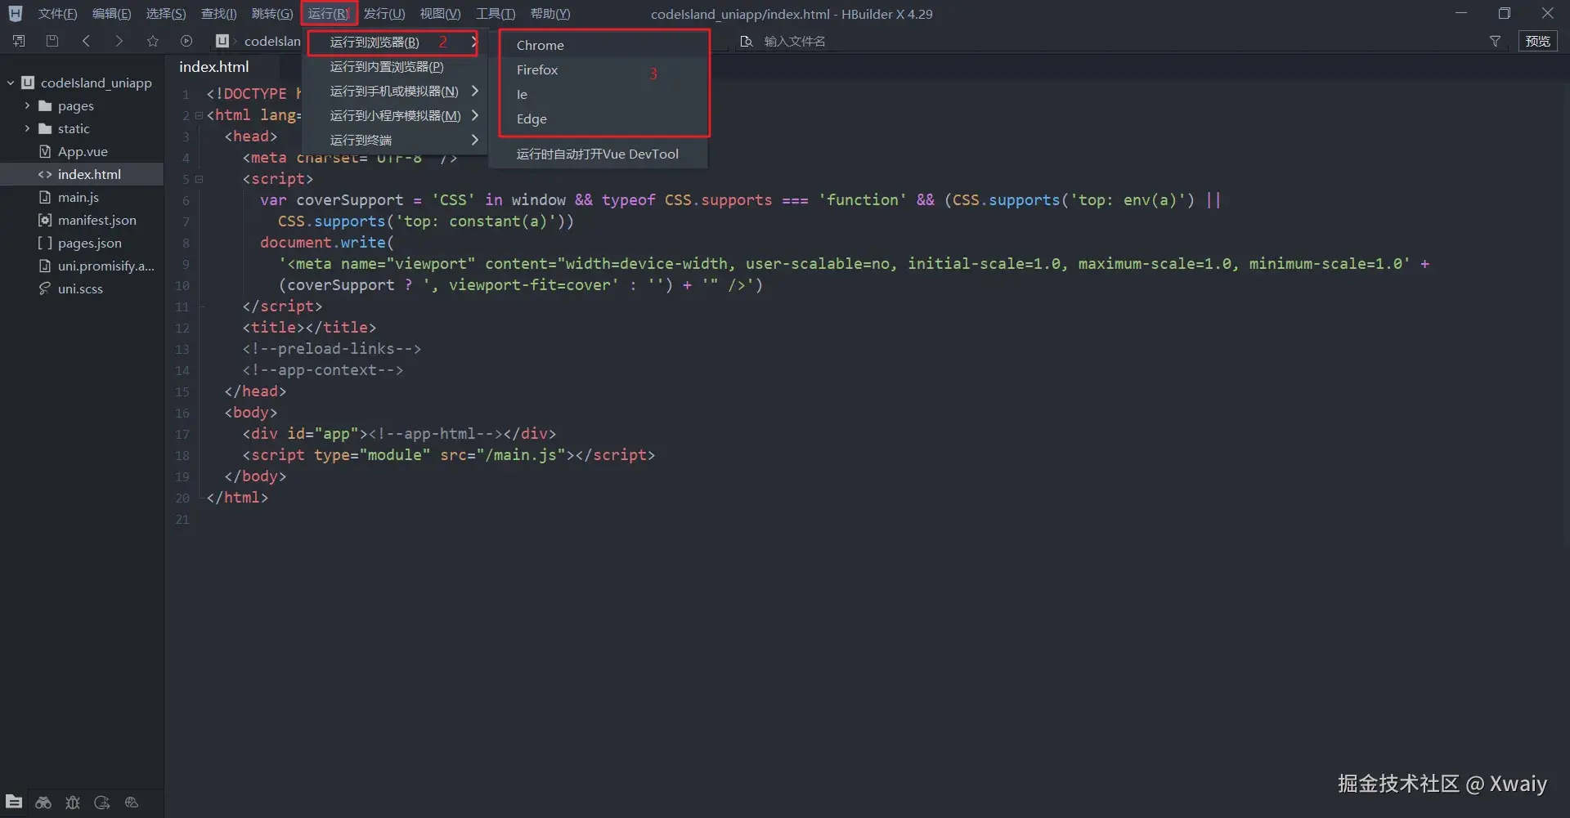1570x818 pixels.
Task: Click the HBuilder X logo icon
Action: [15, 14]
